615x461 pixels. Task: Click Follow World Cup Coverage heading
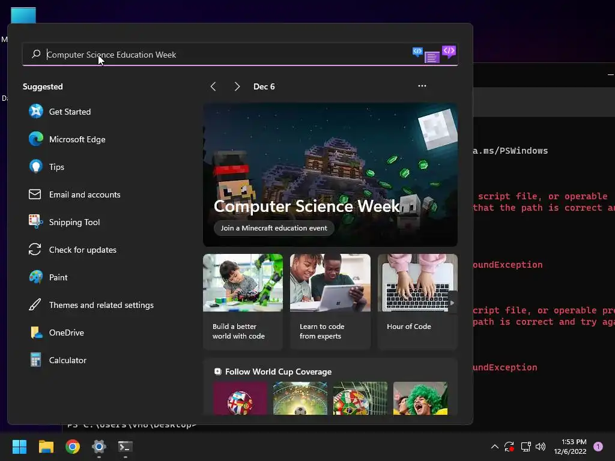[278, 372]
